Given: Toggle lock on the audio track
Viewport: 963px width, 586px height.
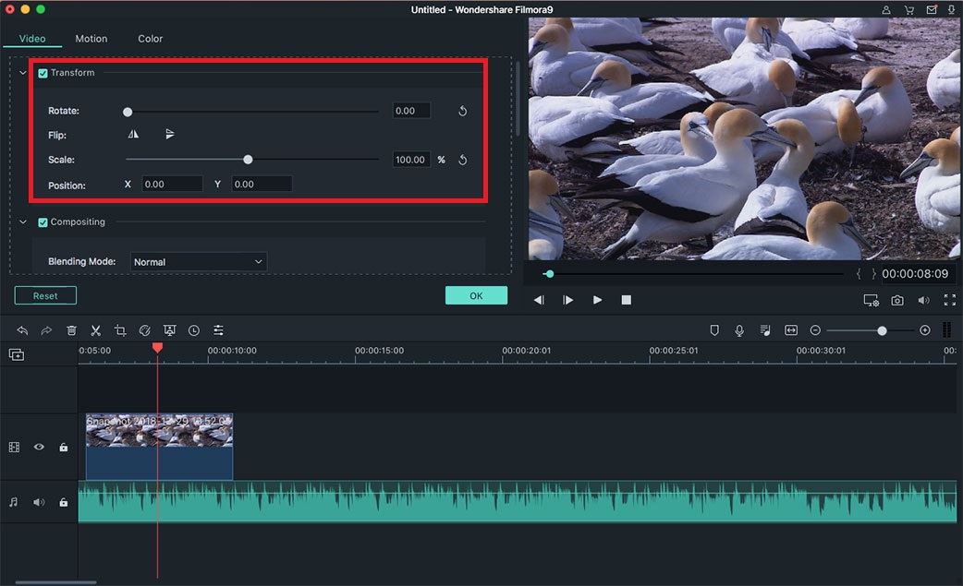Looking at the screenshot, I should pyautogui.click(x=63, y=503).
